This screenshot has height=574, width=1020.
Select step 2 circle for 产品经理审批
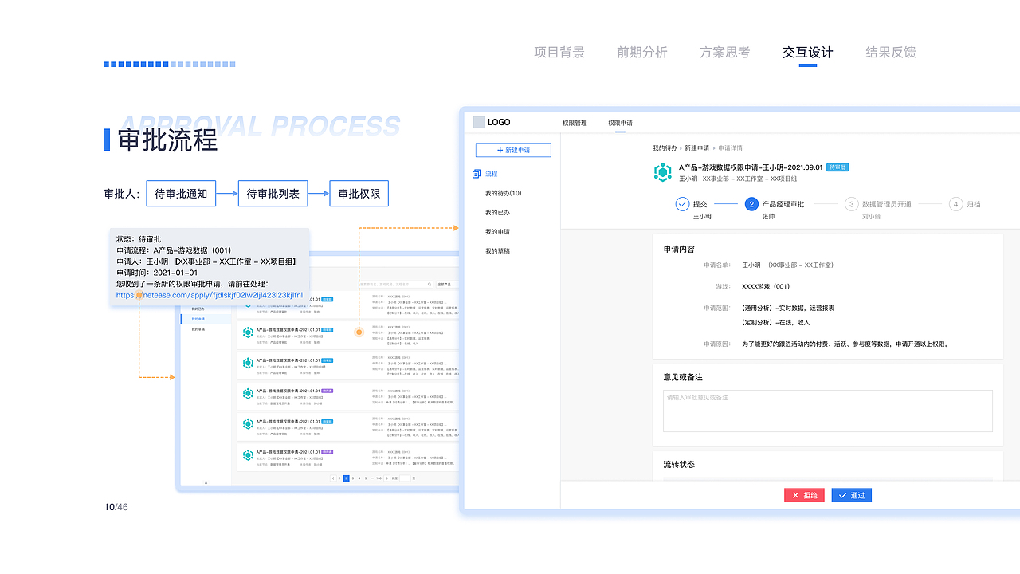[751, 204]
